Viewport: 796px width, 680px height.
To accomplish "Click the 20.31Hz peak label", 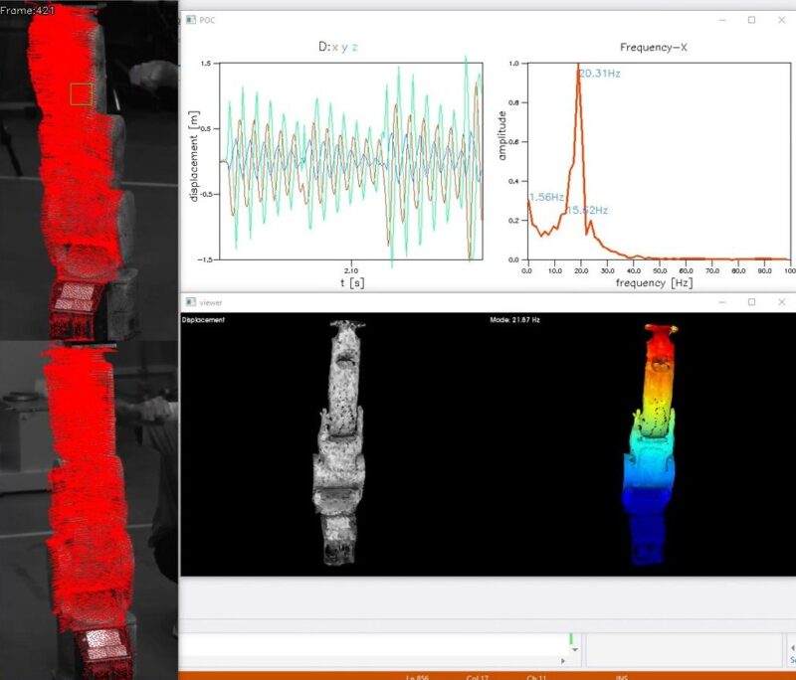I will [600, 74].
